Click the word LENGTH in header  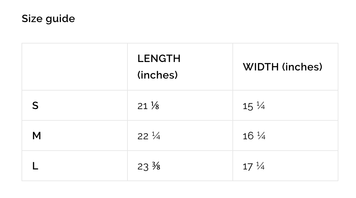159,58
